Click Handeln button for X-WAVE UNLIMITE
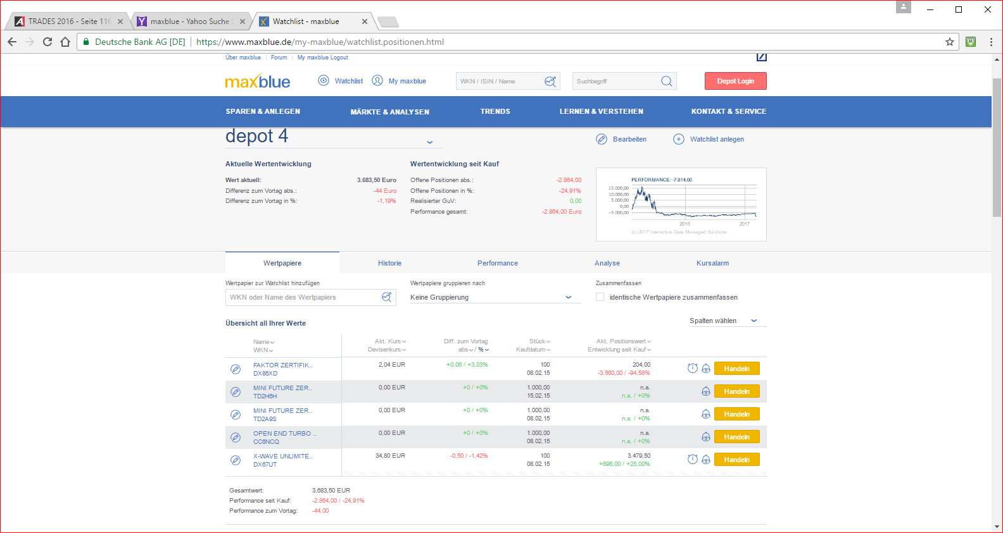The image size is (1003, 533). (x=736, y=460)
